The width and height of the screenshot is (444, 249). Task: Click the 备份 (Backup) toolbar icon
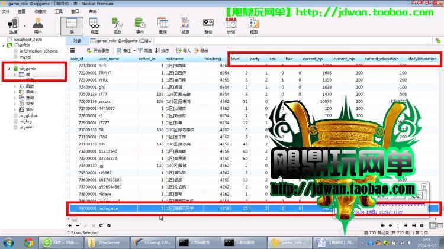coord(208,24)
